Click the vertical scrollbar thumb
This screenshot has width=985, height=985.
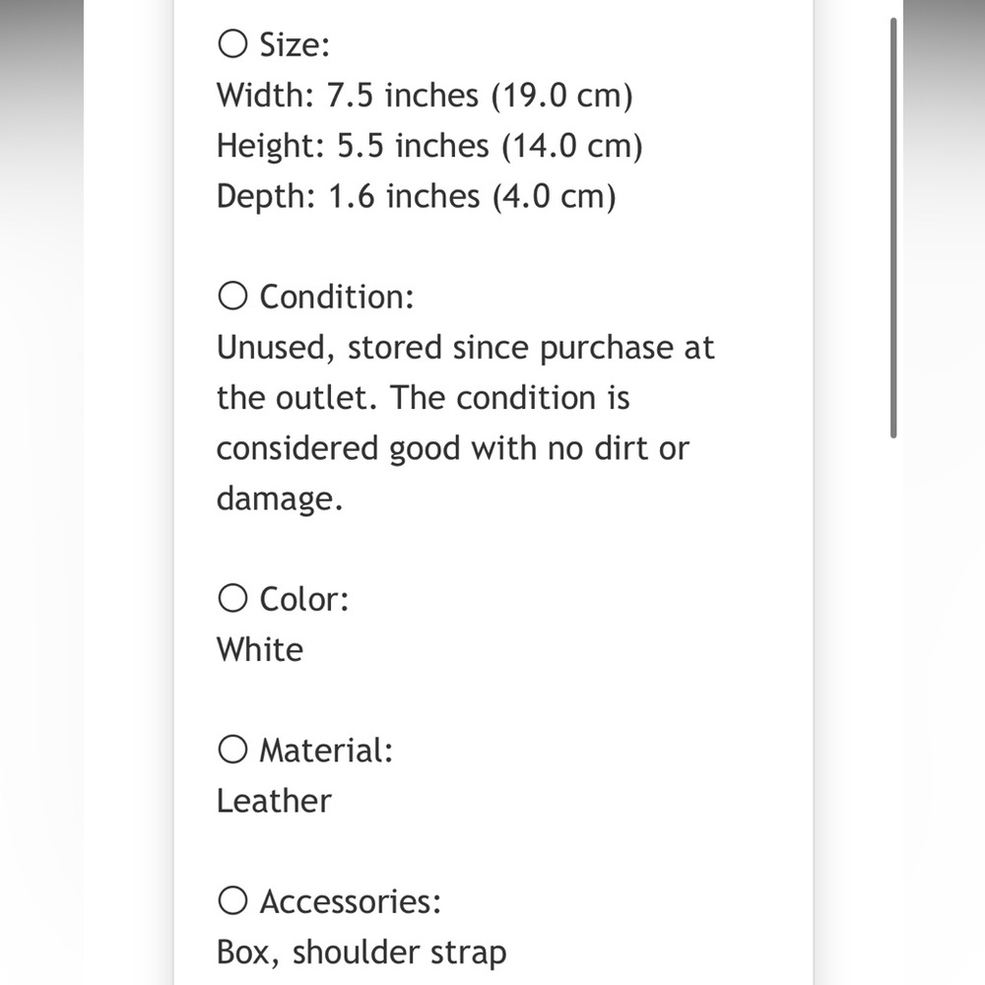pos(894,227)
